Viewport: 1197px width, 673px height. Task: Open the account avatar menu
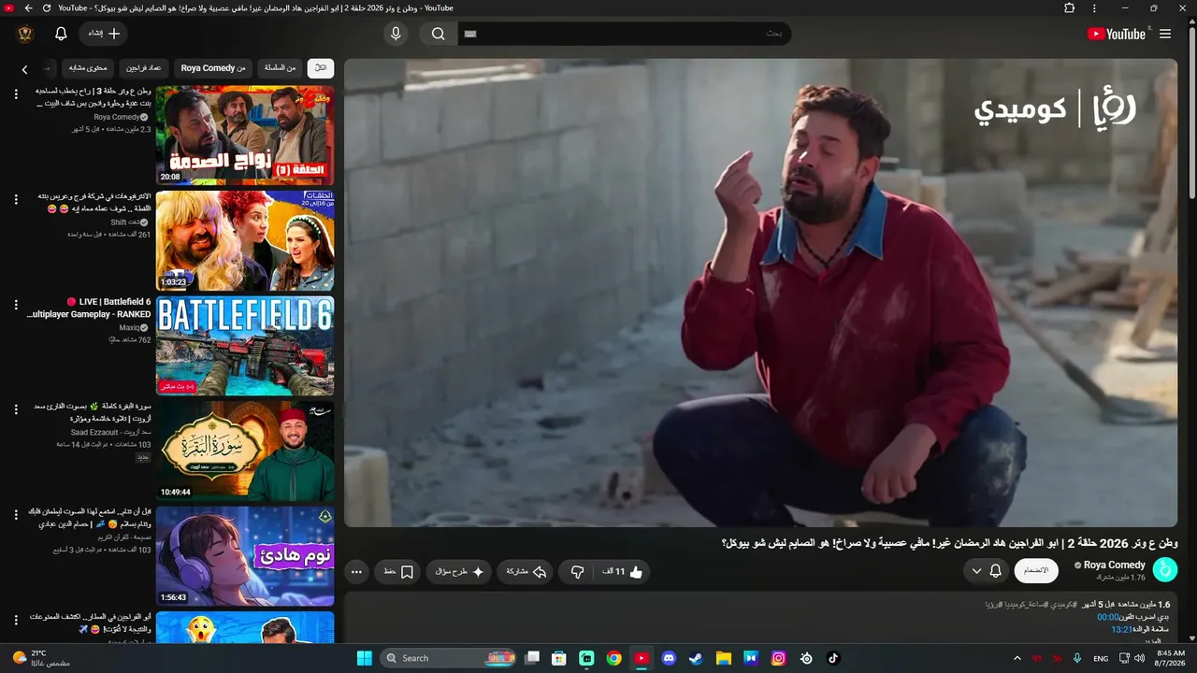[x=25, y=34]
